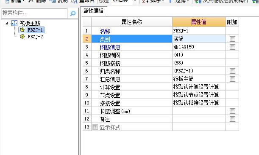Select FBZJ-2 in the component tree
Image resolution: width=259 pixels, height=155 pixels.
pyautogui.click(x=35, y=37)
